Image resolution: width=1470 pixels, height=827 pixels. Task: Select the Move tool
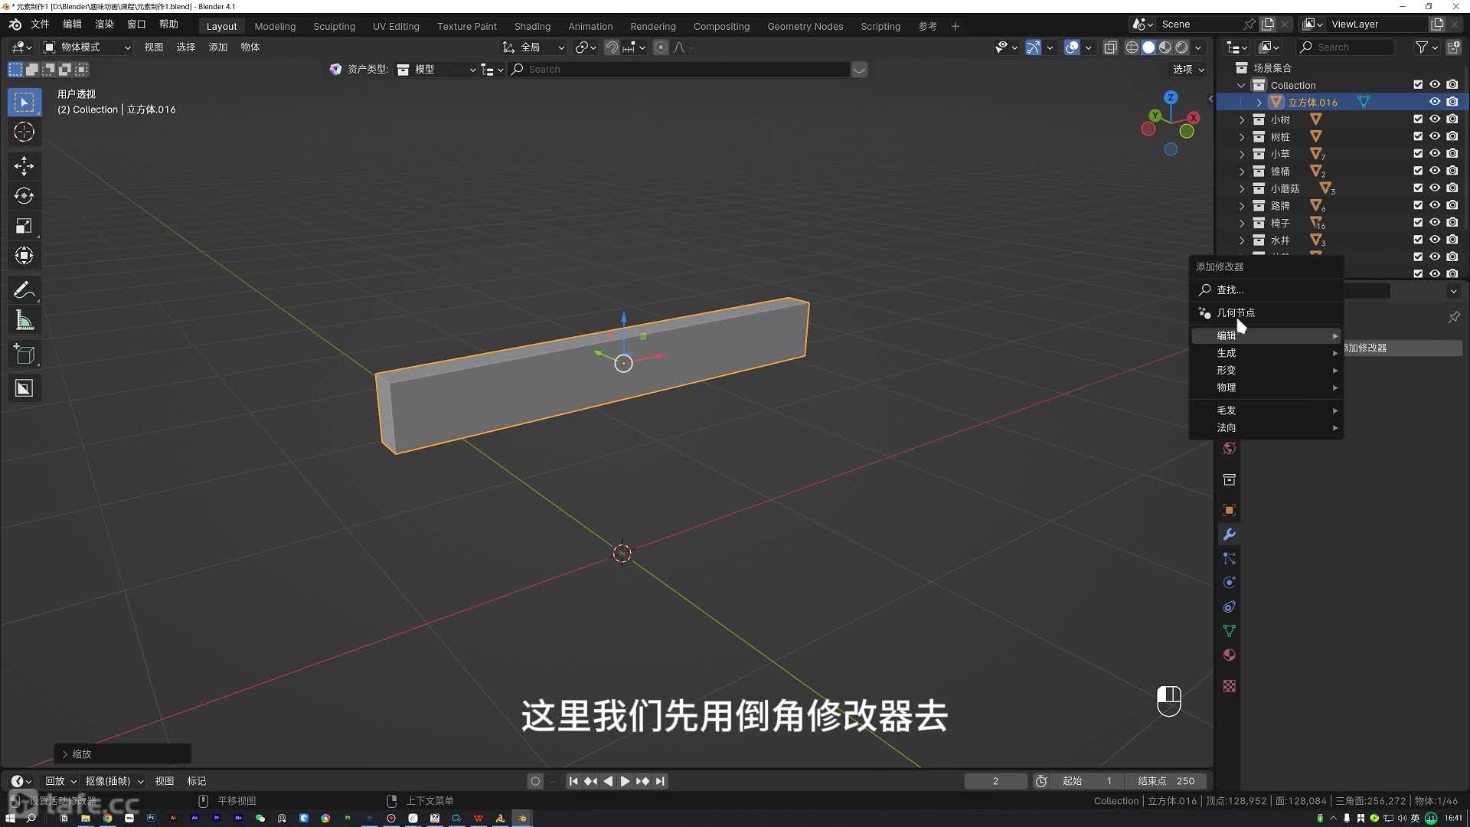pyautogui.click(x=24, y=165)
